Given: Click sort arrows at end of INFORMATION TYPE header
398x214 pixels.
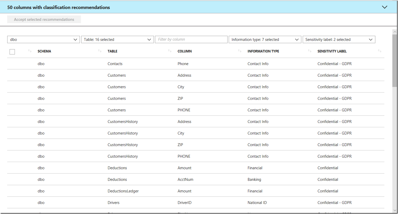Looking at the screenshot, I should click(x=310, y=51).
